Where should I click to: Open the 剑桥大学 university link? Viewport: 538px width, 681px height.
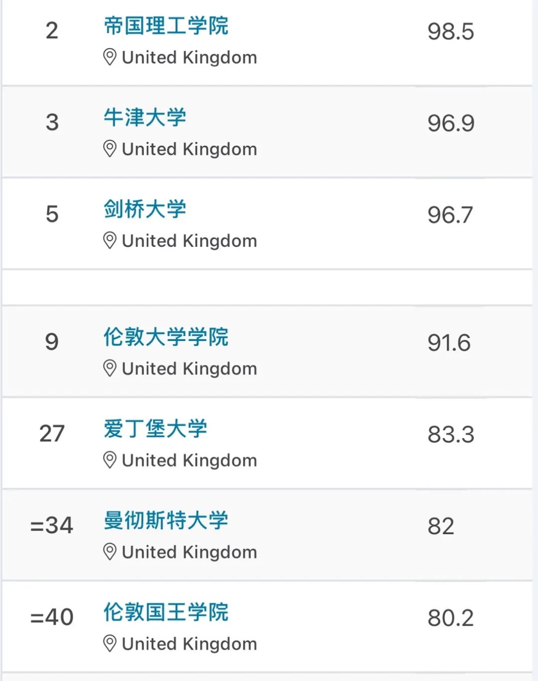[x=145, y=209]
